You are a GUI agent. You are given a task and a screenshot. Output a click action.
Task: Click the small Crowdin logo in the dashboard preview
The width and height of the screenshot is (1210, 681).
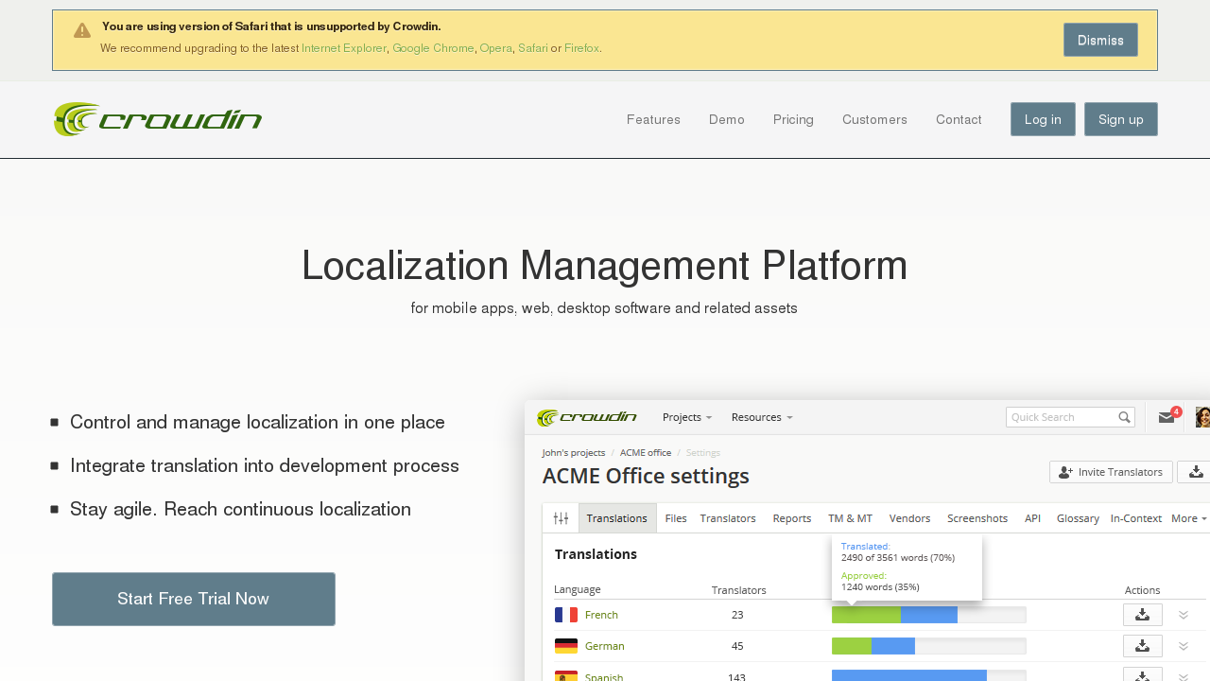tap(587, 417)
